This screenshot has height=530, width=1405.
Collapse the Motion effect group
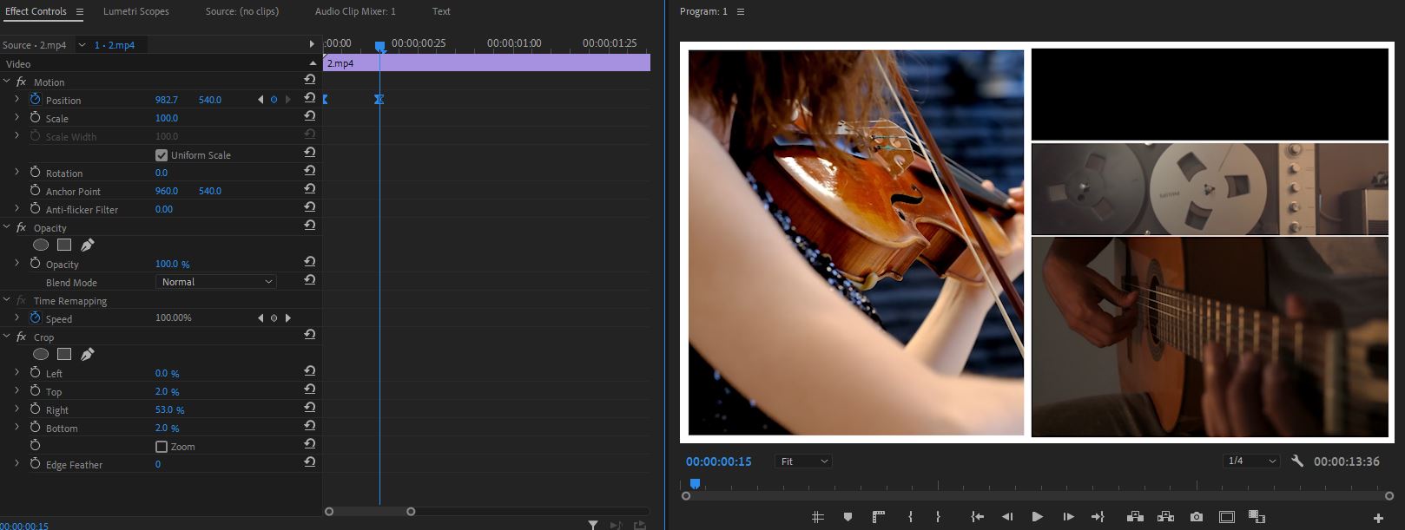click(7, 82)
